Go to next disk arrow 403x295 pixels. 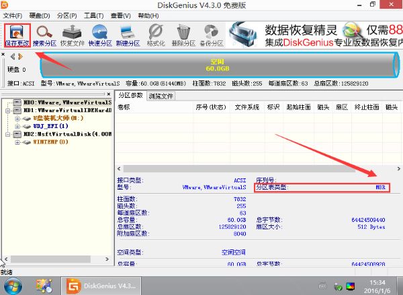click(x=21, y=56)
